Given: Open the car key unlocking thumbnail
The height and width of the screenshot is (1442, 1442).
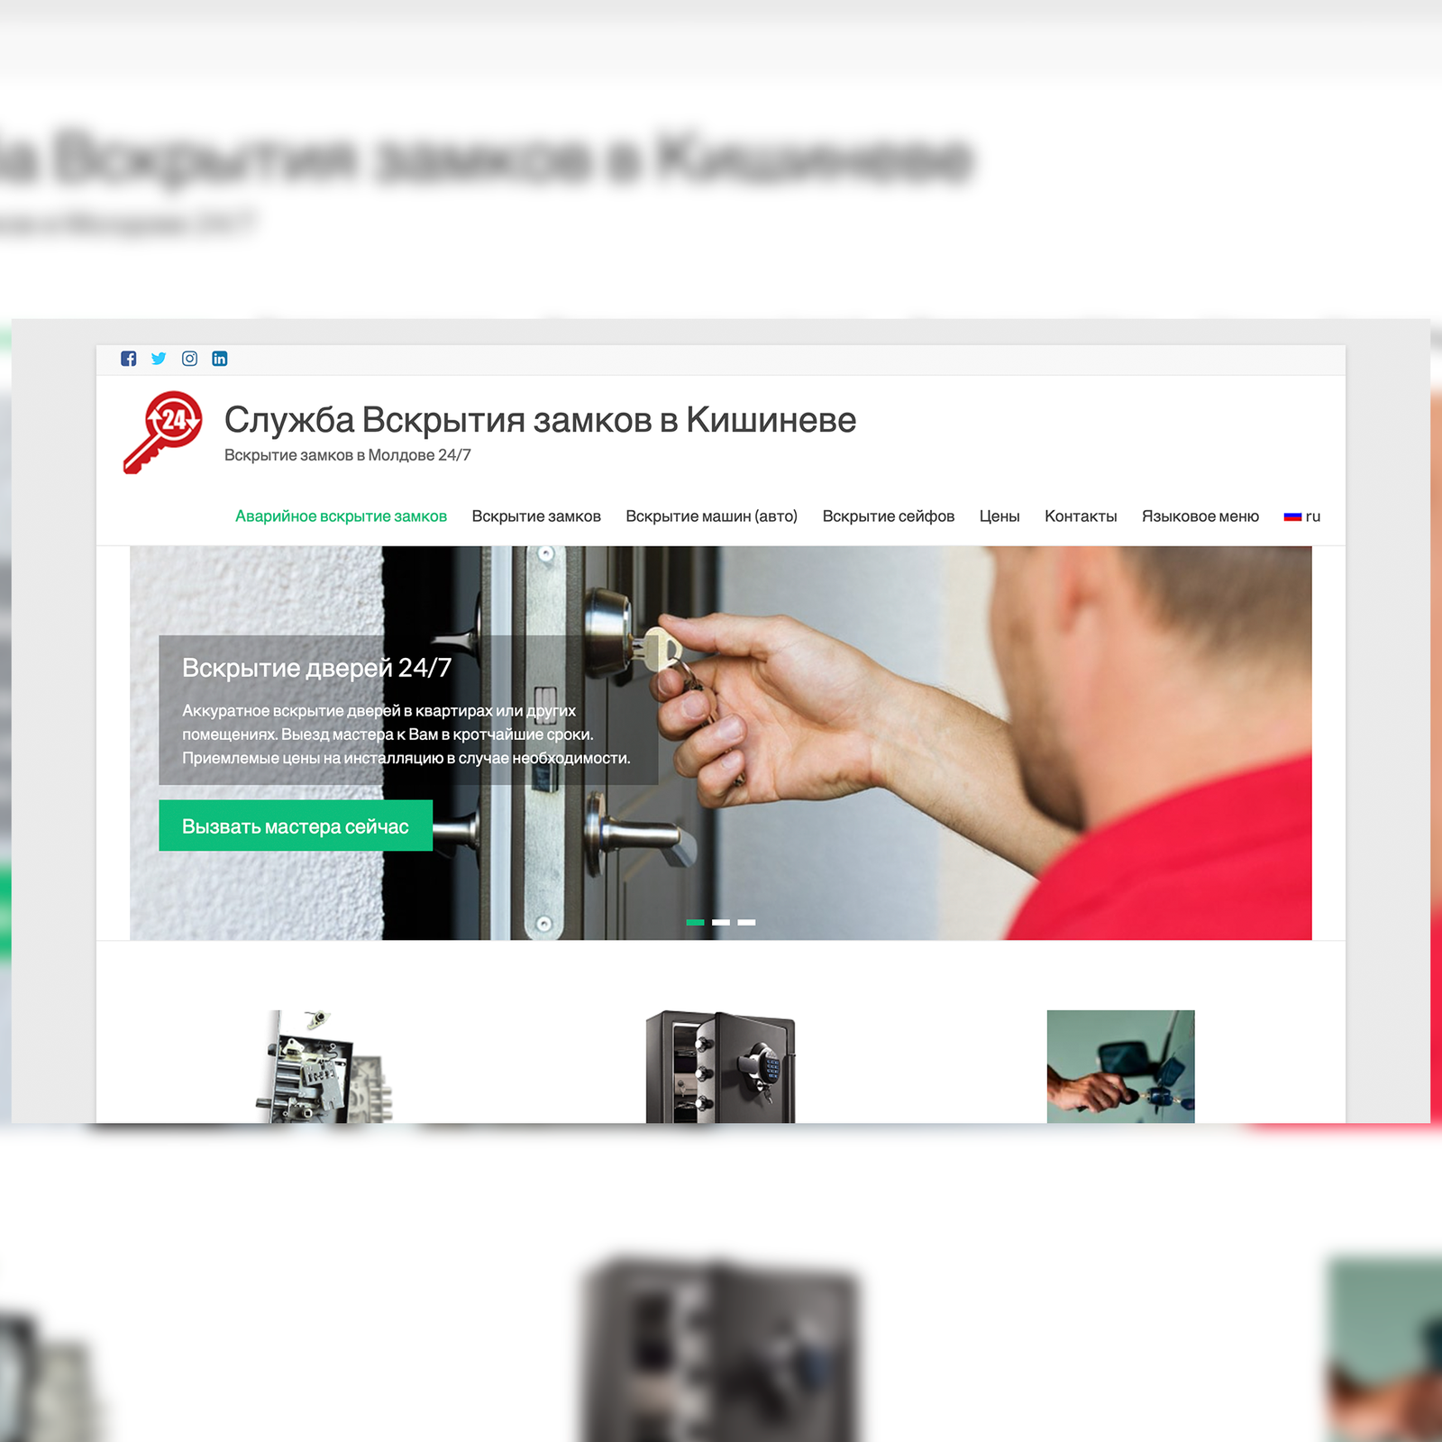Looking at the screenshot, I should [x=1120, y=1066].
